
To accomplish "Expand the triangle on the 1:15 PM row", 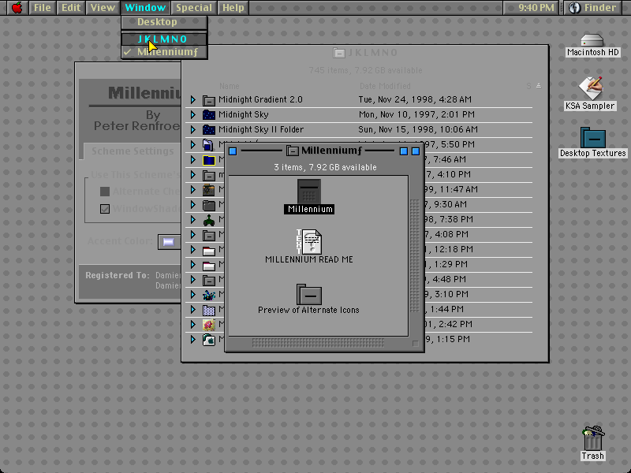I will tap(192, 340).
